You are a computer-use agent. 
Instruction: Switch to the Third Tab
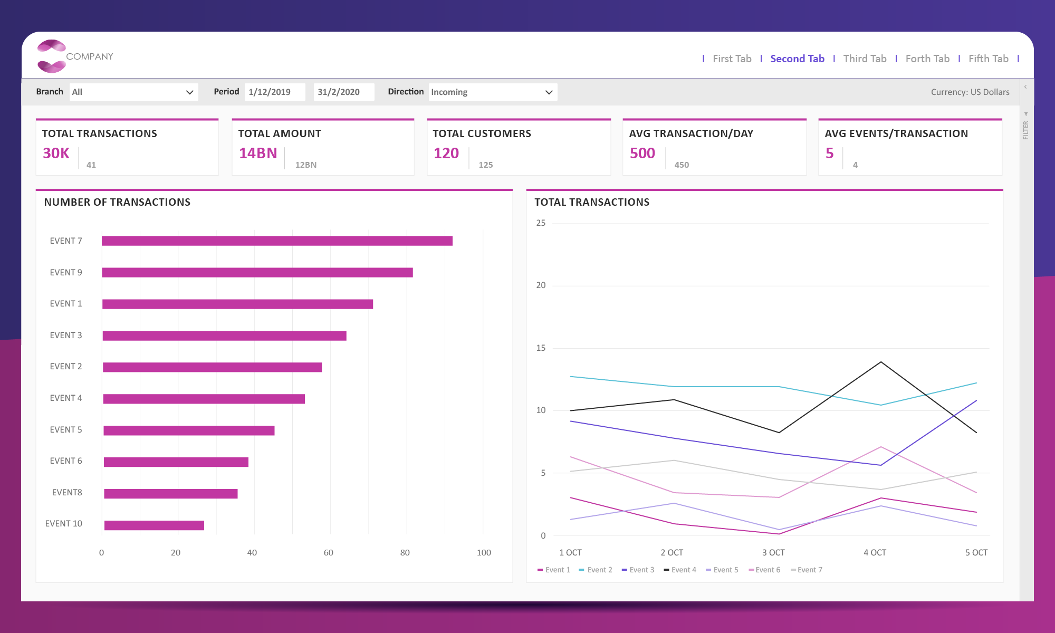(865, 59)
